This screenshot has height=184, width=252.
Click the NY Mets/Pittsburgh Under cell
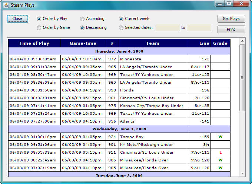tap(153, 144)
